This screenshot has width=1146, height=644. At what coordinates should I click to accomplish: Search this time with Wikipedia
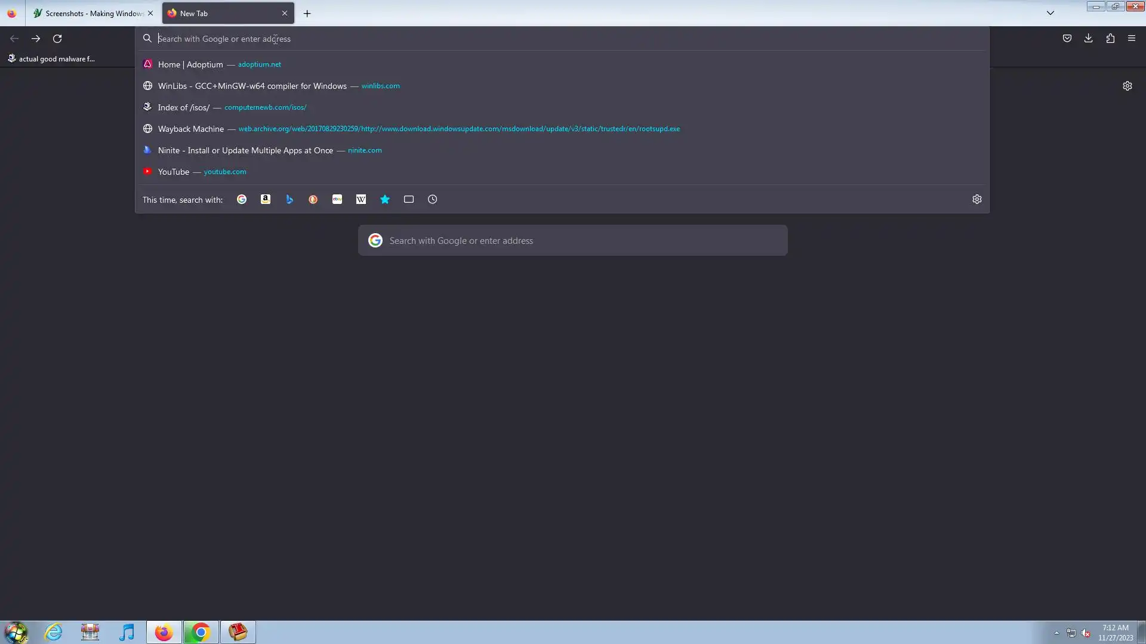pyautogui.click(x=361, y=199)
